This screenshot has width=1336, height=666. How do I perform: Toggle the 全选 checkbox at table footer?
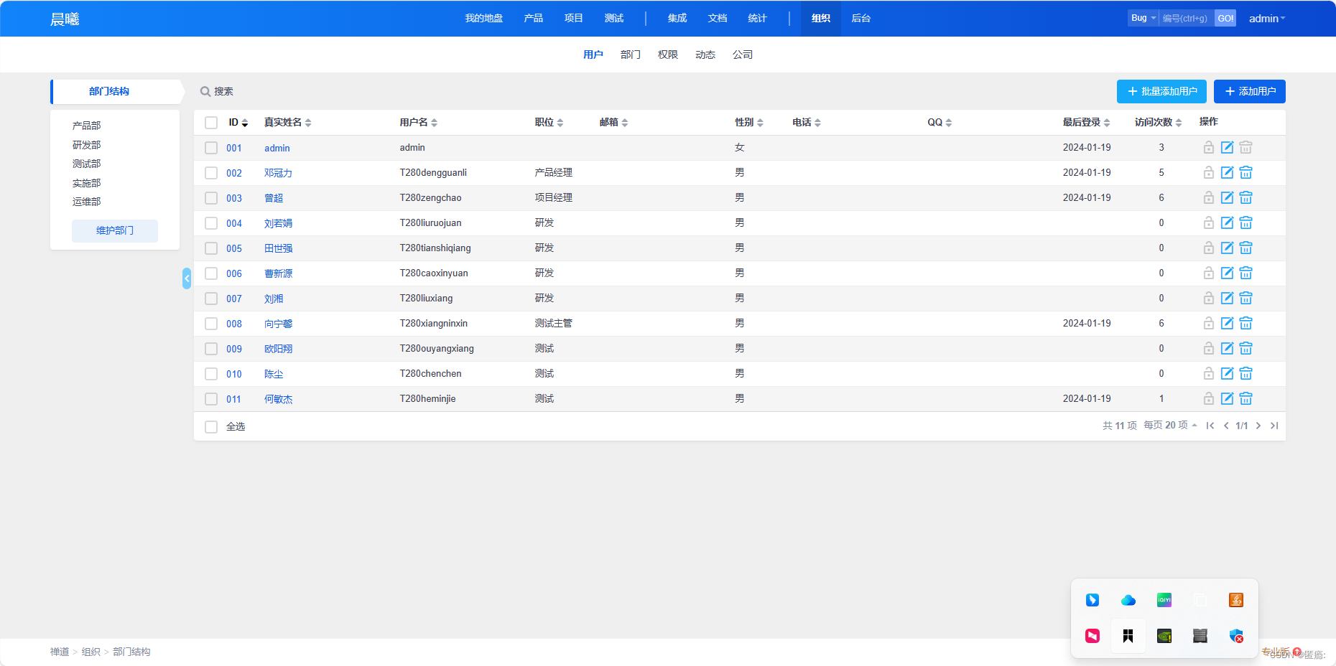[211, 427]
